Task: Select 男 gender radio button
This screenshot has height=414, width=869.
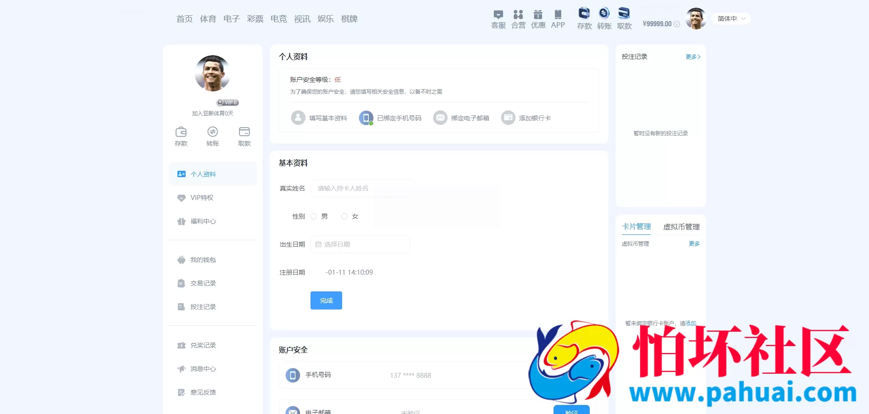Action: tap(314, 216)
